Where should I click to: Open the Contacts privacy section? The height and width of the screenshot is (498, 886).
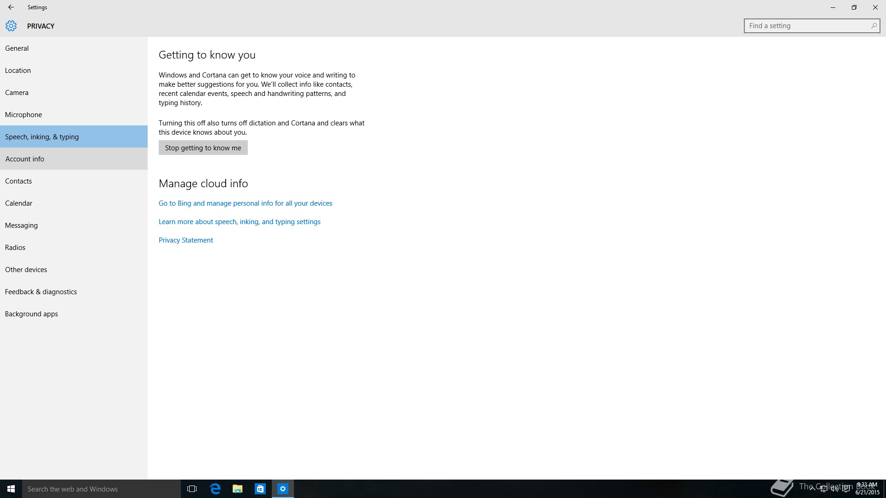74,181
